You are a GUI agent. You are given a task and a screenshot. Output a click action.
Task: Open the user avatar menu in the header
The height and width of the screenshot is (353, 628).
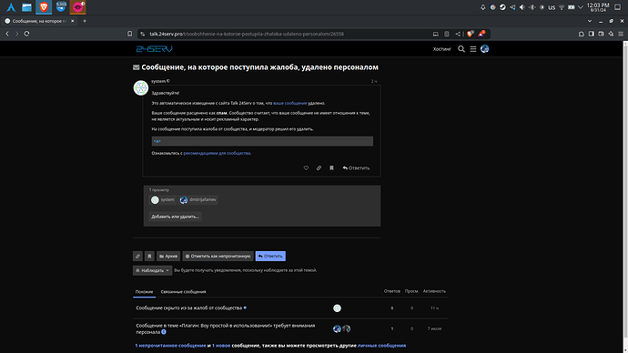click(484, 49)
